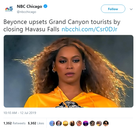The width and height of the screenshot is (138, 128).
Task: Open the NBC Chicago display name
Action: pyautogui.click(x=30, y=6)
